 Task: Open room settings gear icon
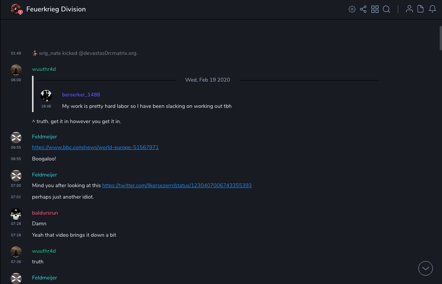coord(352,9)
